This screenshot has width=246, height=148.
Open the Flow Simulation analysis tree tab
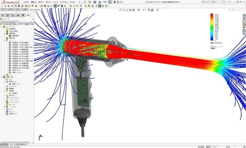pos(28,16)
